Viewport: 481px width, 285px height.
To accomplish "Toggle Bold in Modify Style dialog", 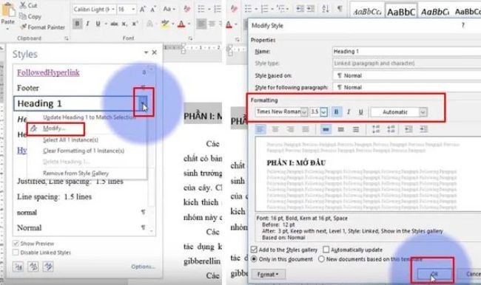I will 336,112.
